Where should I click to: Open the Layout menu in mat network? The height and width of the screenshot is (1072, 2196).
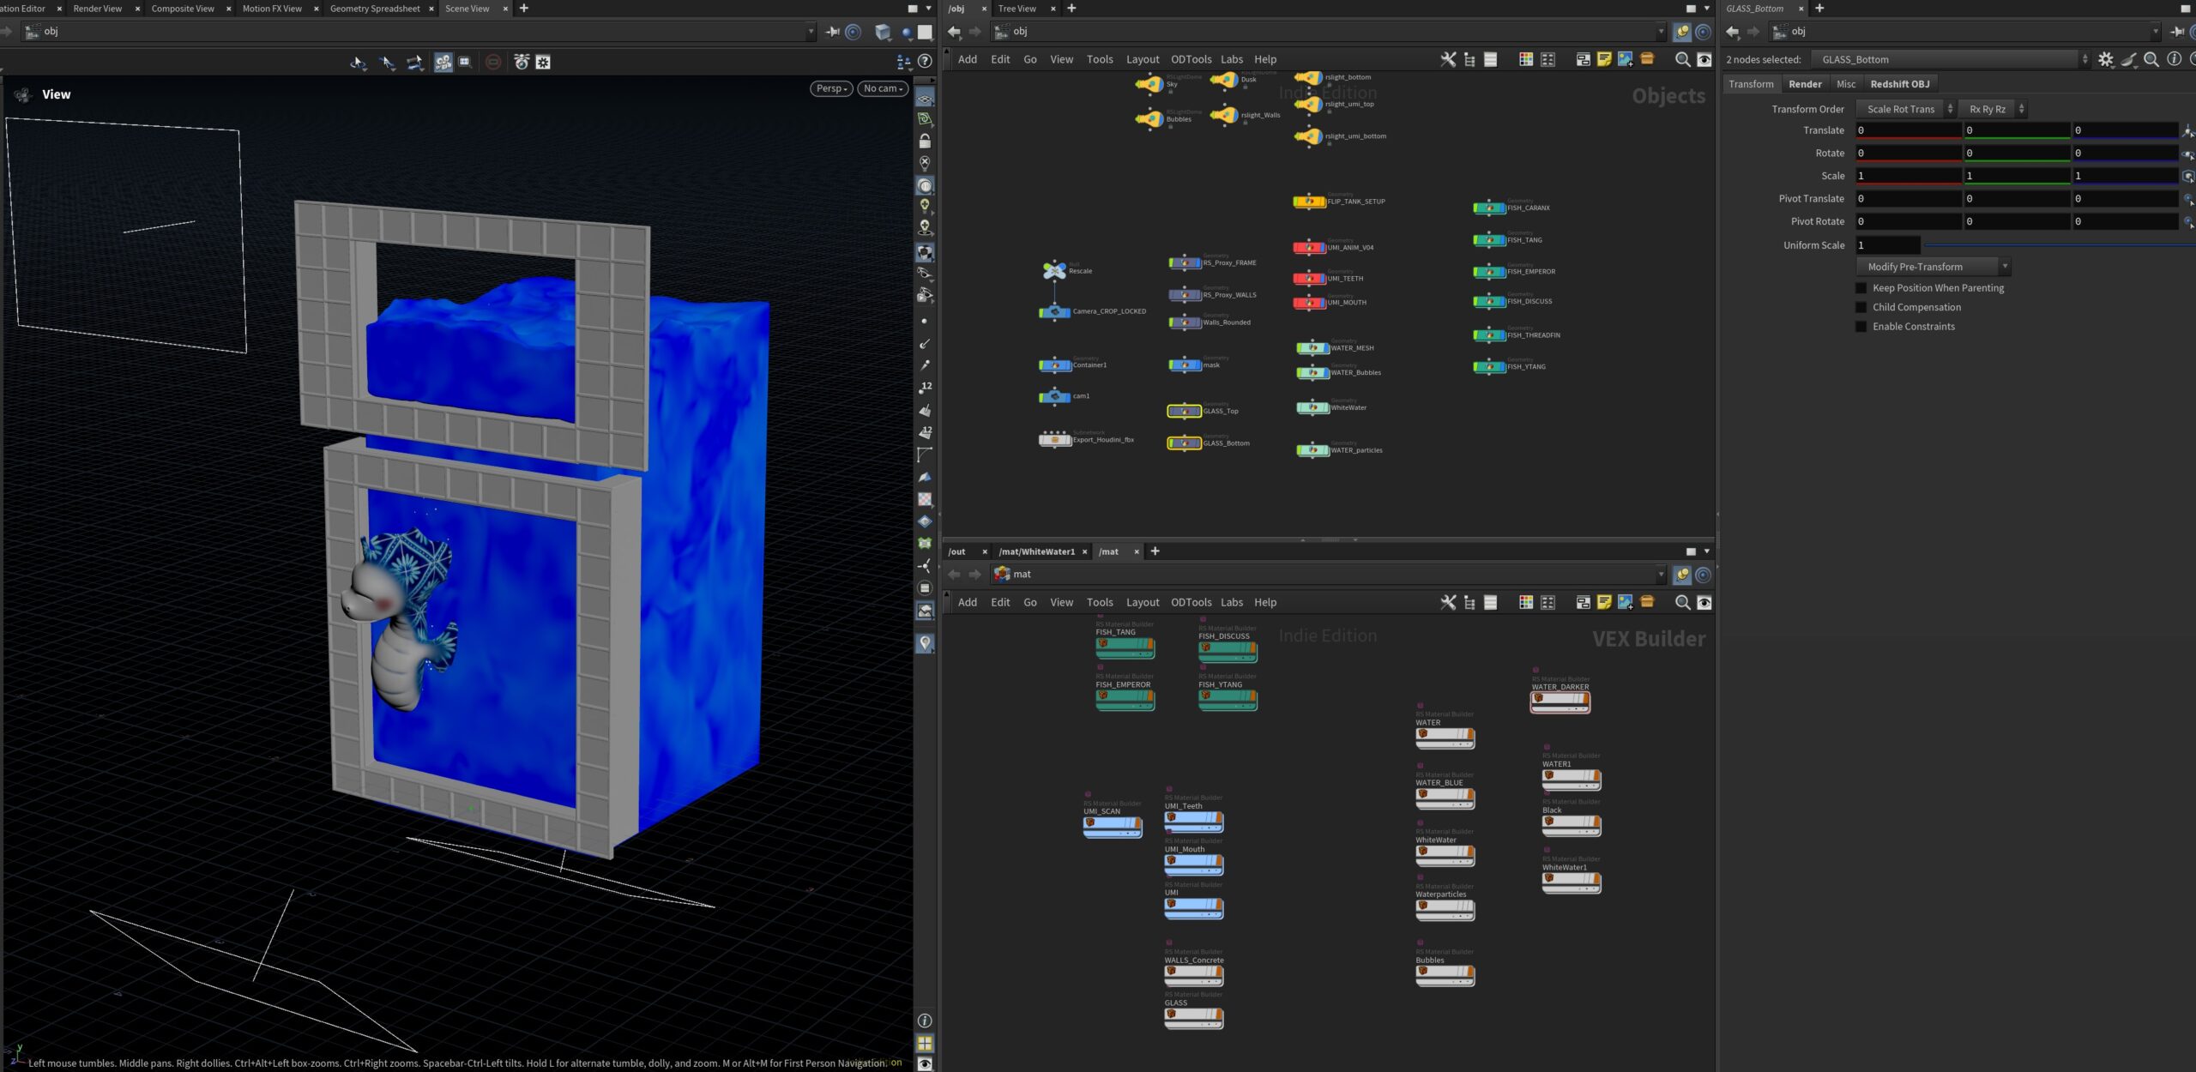coord(1142,603)
